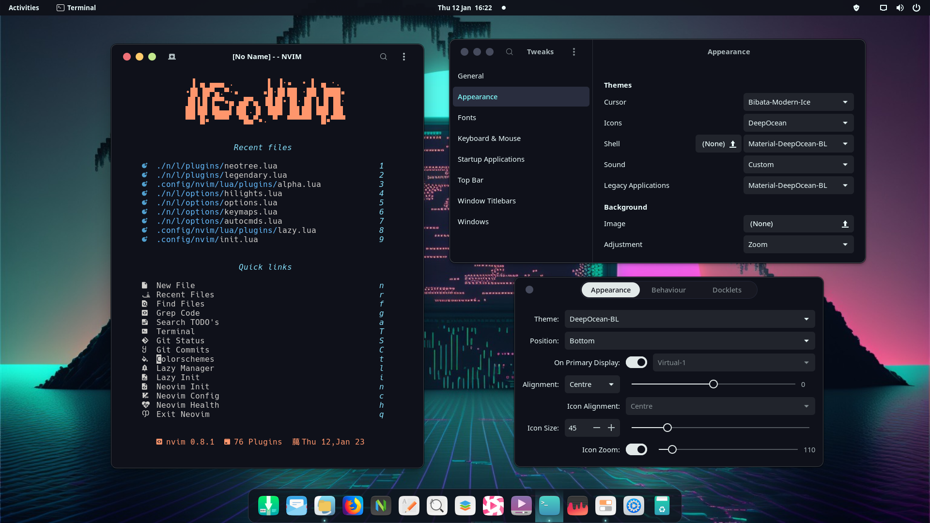930x523 pixels.
Task: Open the text editor with pencil icon
Action: [409, 506]
